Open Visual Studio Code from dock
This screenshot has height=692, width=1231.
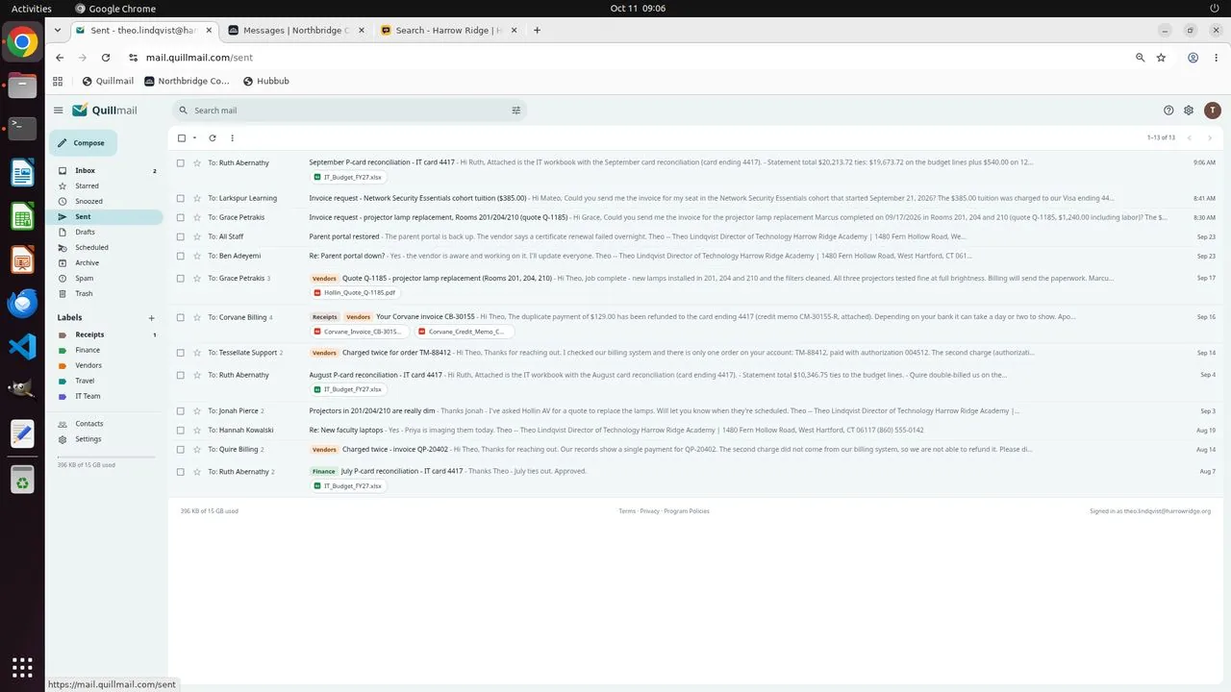(x=22, y=347)
